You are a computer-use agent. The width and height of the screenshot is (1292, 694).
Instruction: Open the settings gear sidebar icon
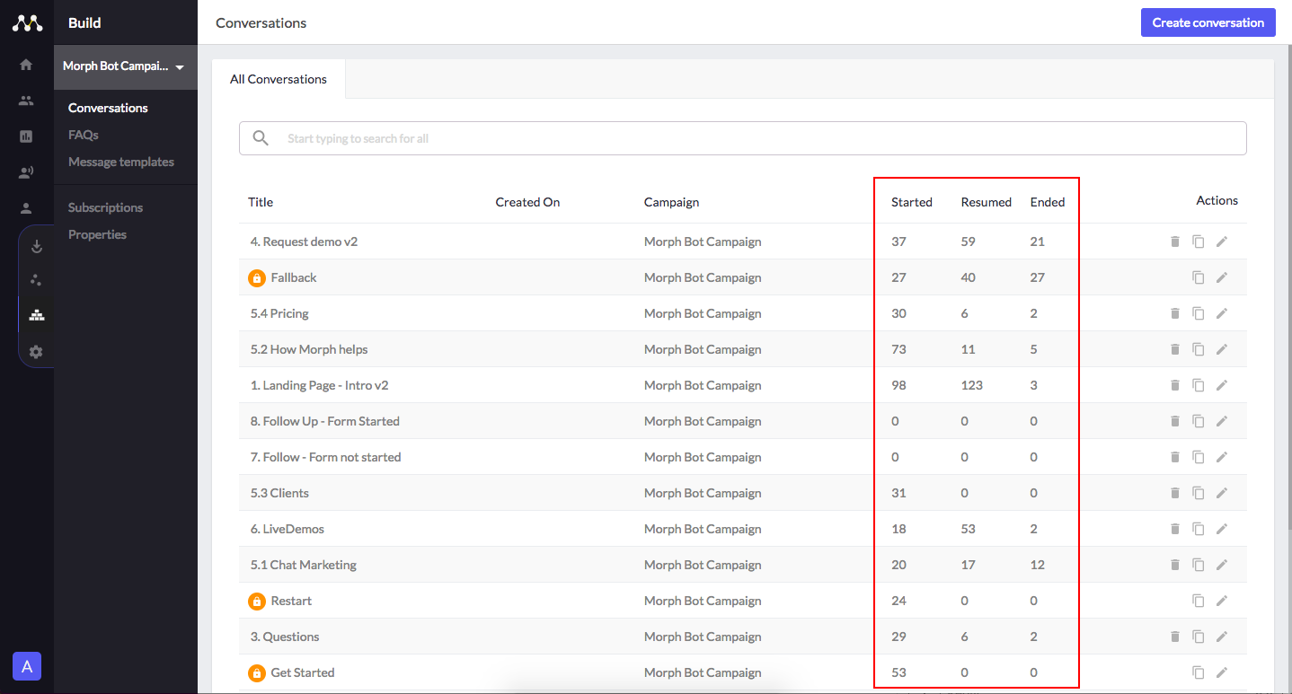point(36,352)
